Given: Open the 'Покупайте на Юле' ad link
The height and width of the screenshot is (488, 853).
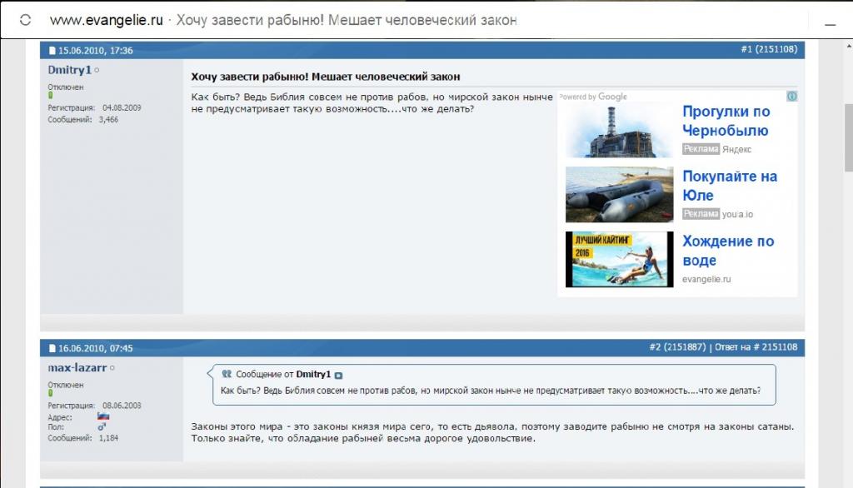Looking at the screenshot, I should [730, 186].
